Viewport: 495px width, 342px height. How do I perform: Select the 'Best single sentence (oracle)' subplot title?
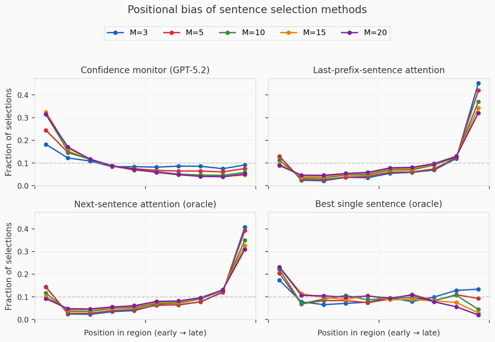point(379,204)
